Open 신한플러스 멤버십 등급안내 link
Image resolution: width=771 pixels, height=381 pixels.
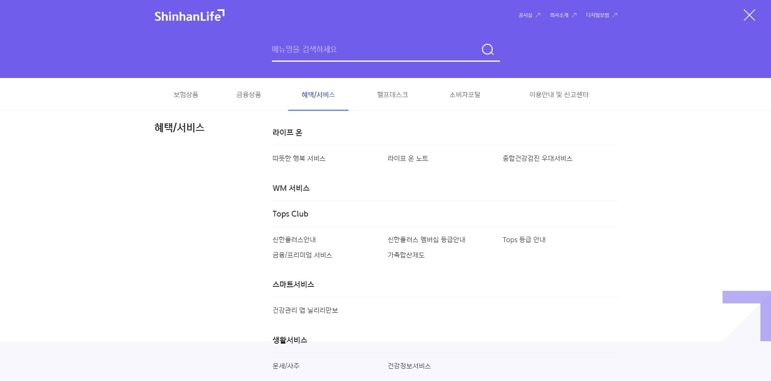click(x=426, y=240)
